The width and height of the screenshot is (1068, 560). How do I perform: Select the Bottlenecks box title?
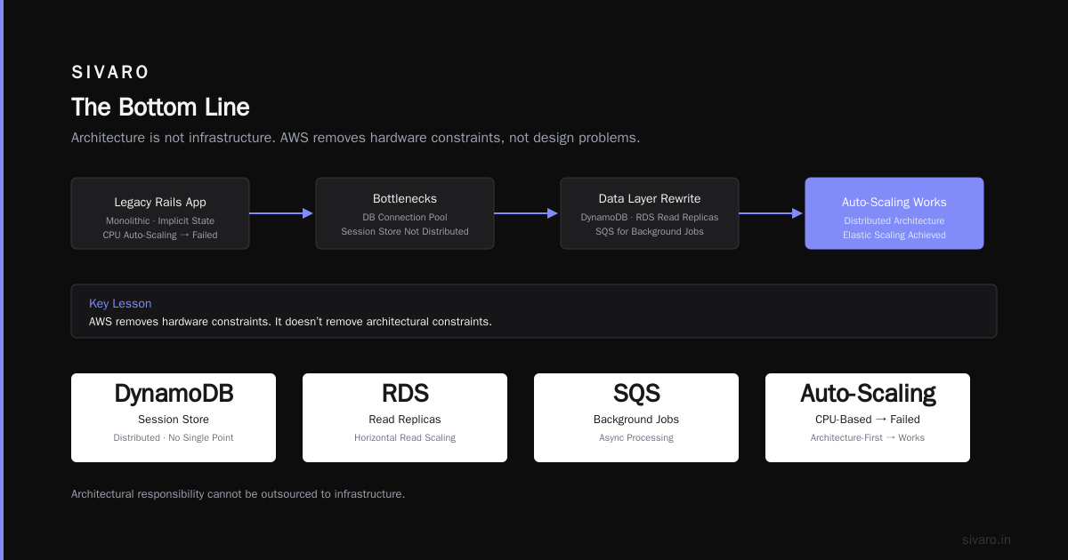pos(405,199)
